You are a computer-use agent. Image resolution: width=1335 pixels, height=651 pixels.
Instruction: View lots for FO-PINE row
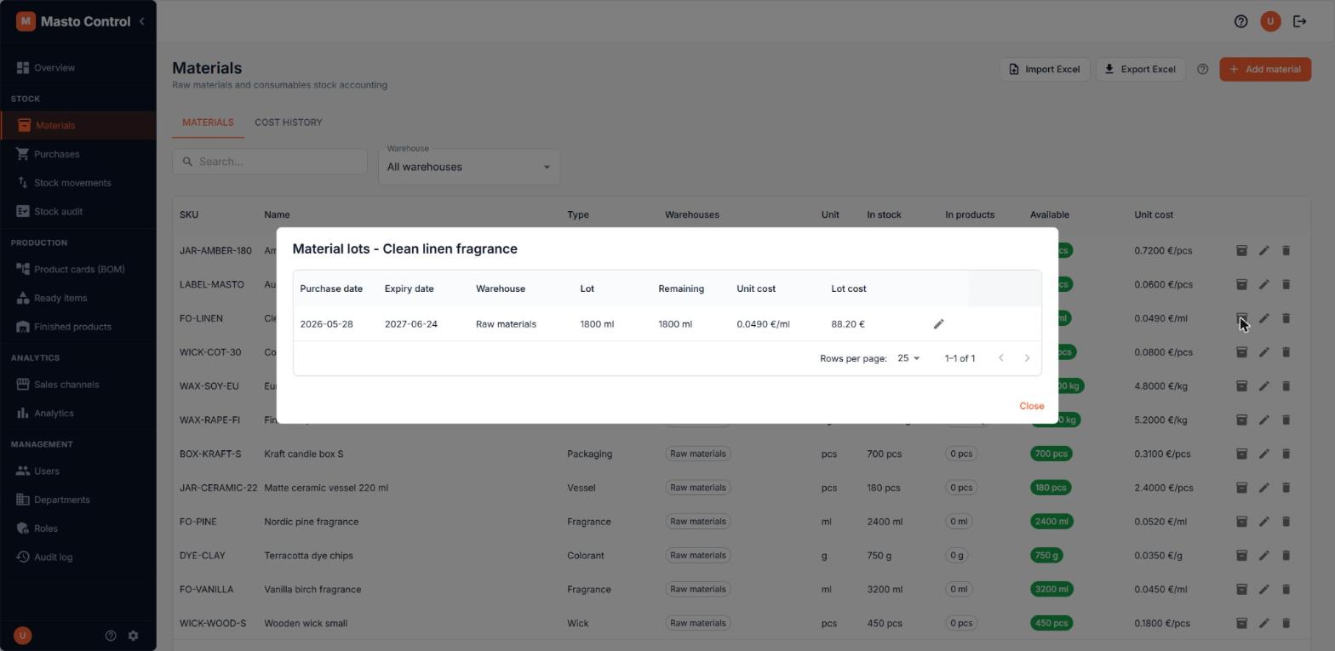click(x=1241, y=522)
